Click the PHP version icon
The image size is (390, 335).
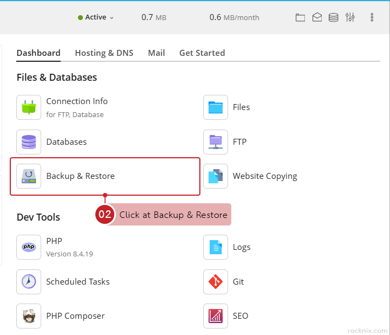point(29,247)
